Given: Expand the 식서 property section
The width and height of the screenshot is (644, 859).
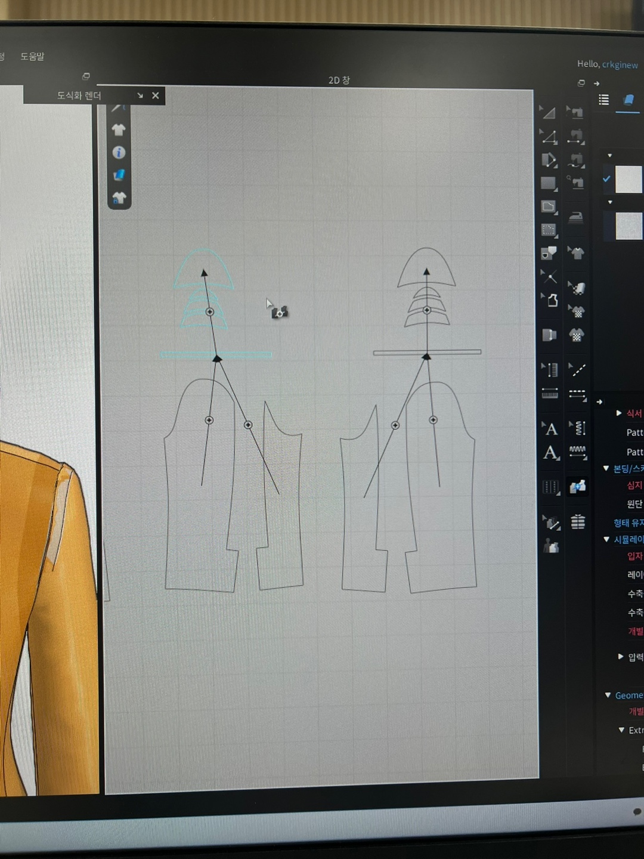Looking at the screenshot, I should pyautogui.click(x=618, y=413).
